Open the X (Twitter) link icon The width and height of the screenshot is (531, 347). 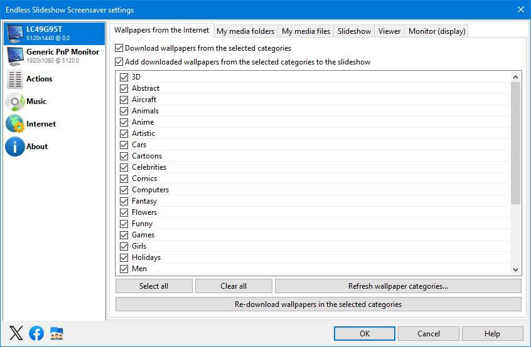16,333
